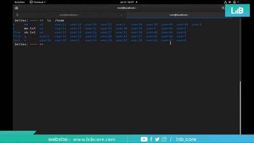Click the terminal vertical scrollbar
Screen dimensions: 254x143
[240, 108]
